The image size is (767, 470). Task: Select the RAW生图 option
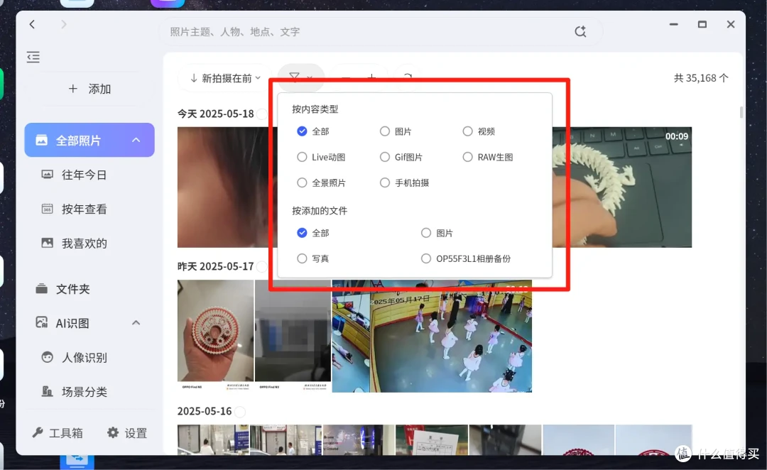[467, 157]
